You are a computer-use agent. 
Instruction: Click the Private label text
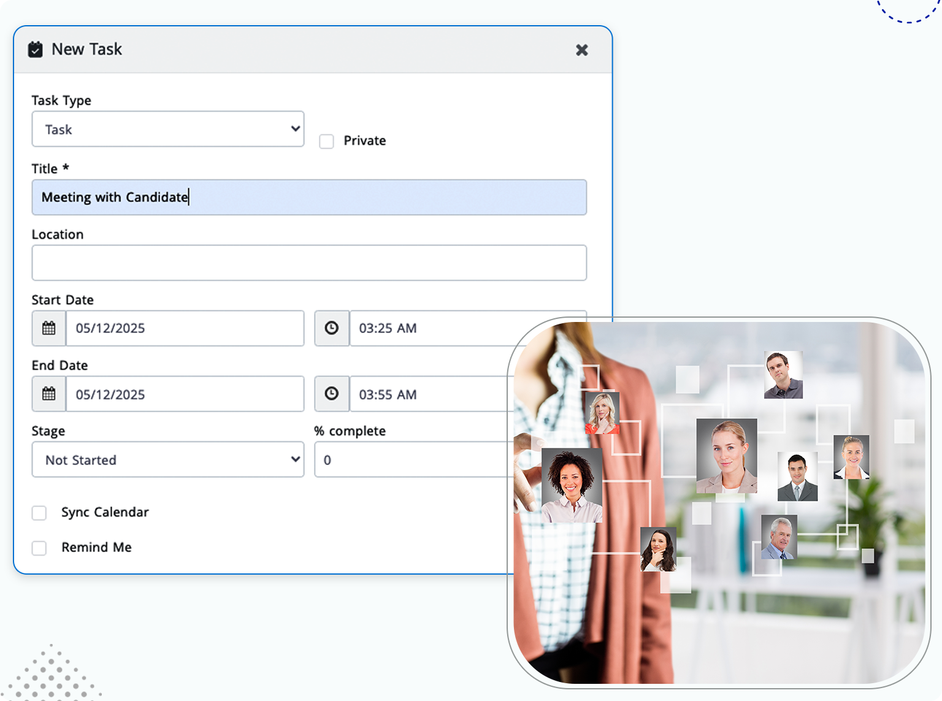coord(365,140)
